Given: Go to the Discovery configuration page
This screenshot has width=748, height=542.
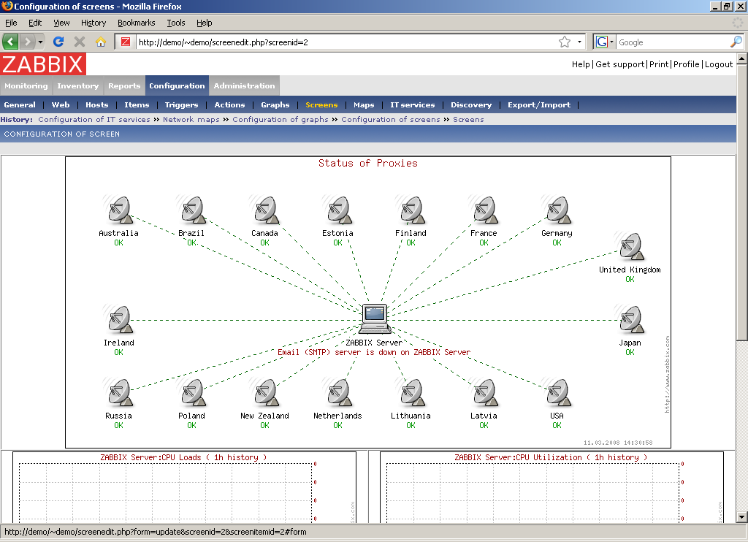Looking at the screenshot, I should [471, 105].
